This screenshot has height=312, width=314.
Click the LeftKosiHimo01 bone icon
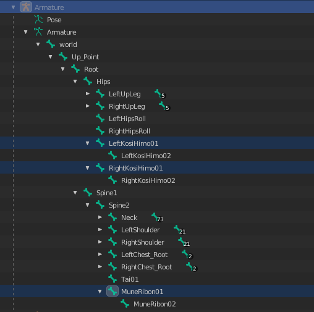[x=100, y=143]
